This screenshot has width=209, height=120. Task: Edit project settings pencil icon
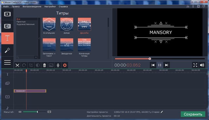[162, 112]
